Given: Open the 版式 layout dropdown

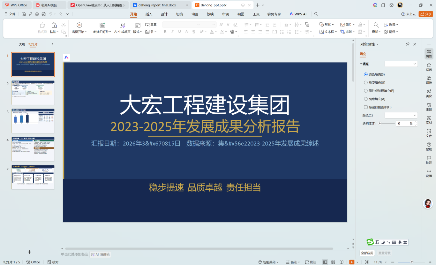Looking at the screenshot, I should 138,32.
